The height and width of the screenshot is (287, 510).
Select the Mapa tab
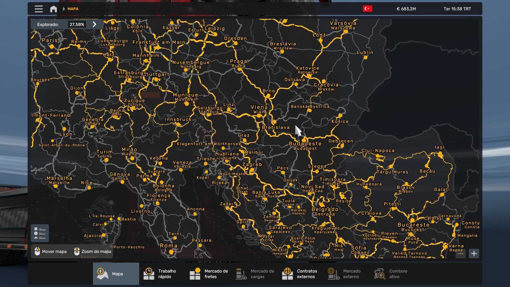point(116,274)
